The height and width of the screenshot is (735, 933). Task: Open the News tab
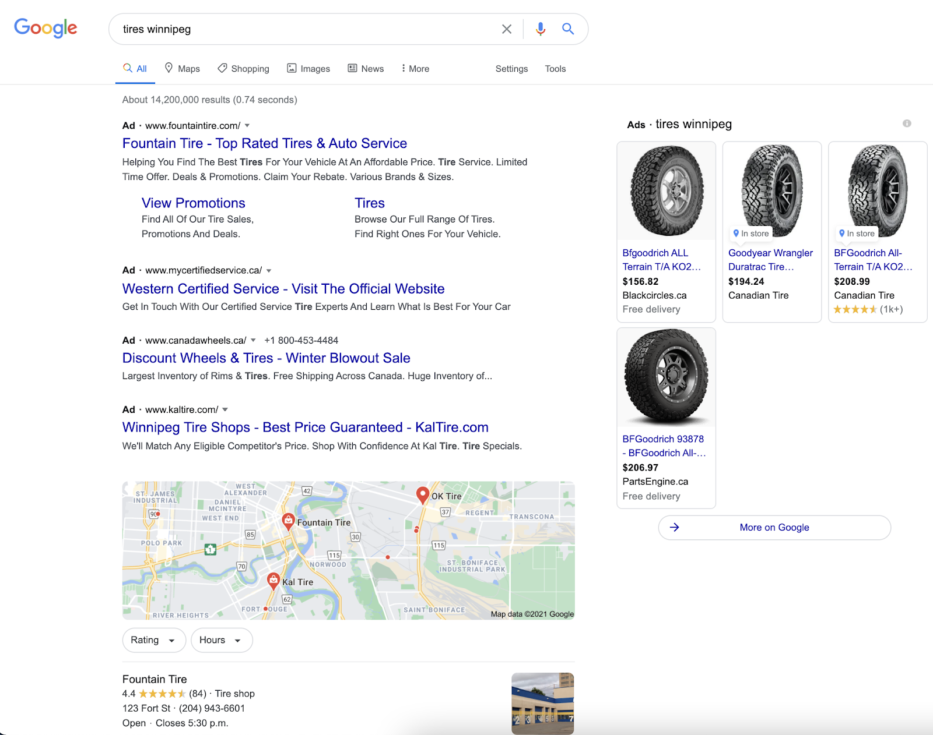[366, 69]
